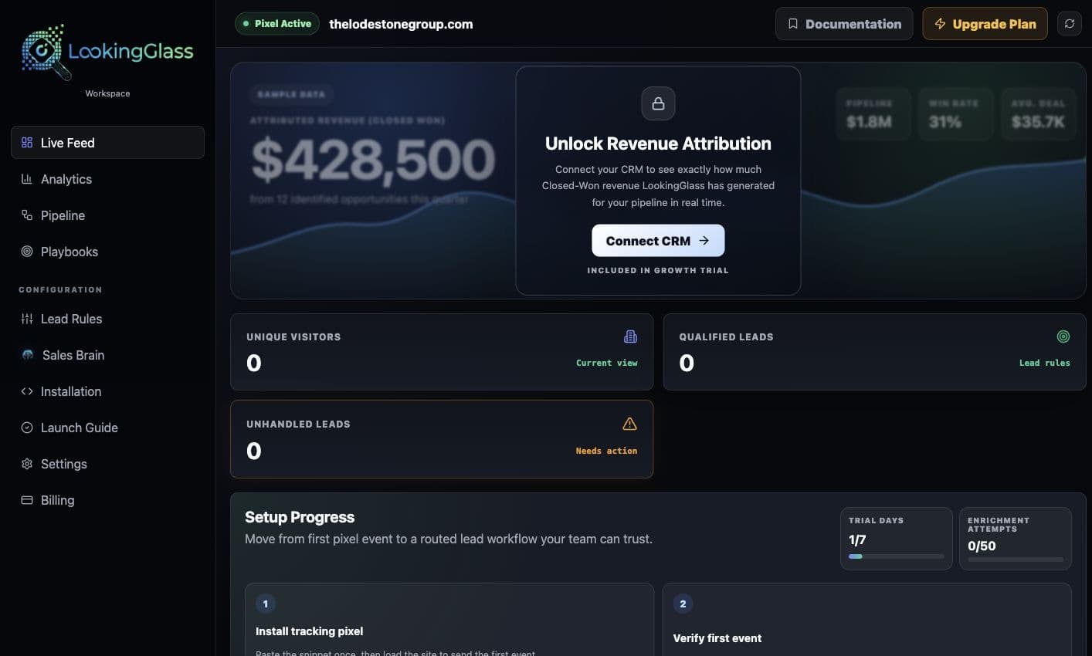Click the Billing card icon

tap(27, 500)
